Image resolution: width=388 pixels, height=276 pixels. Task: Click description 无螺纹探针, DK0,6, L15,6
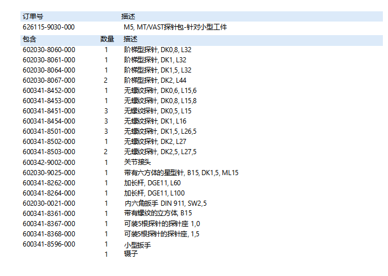coord(160,91)
